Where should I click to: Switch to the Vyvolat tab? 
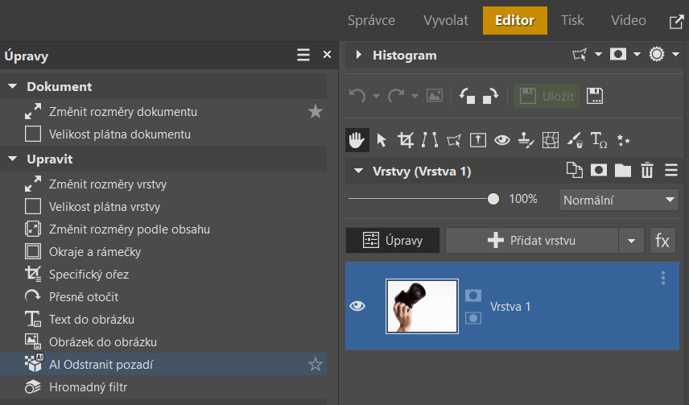coord(446,20)
